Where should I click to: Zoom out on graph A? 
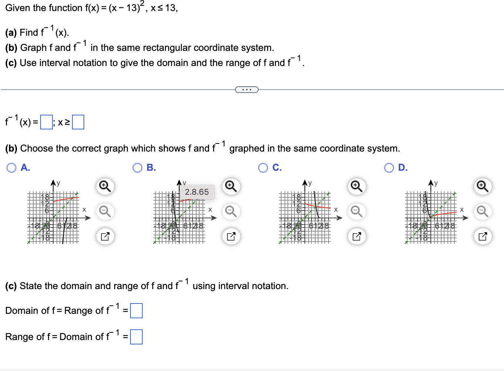[105, 212]
